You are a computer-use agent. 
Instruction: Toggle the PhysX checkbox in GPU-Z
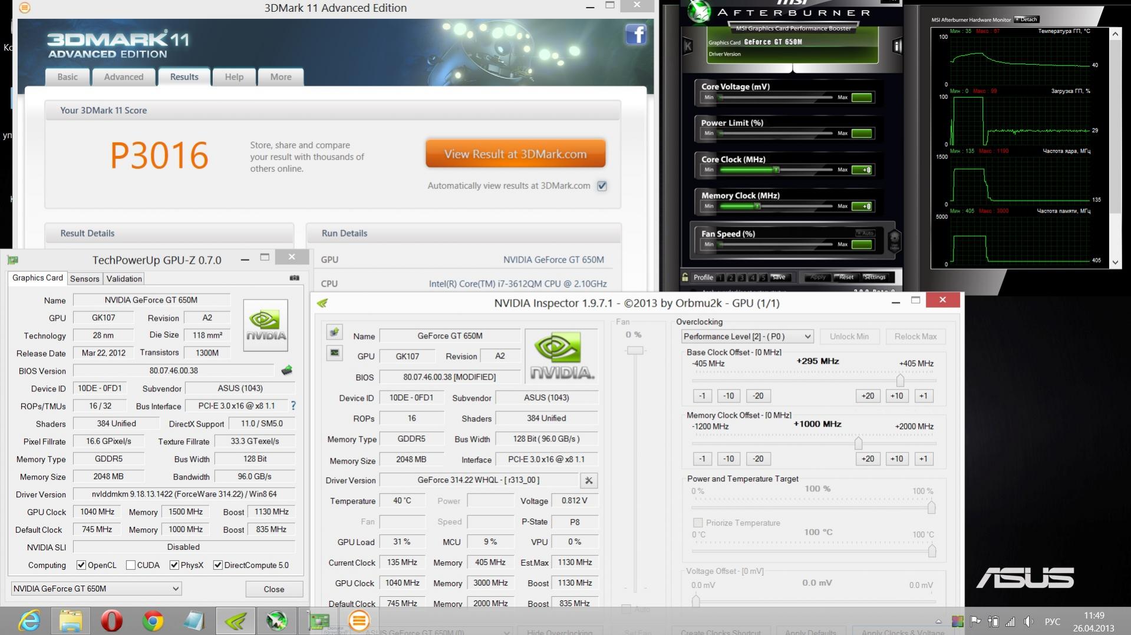[174, 565]
